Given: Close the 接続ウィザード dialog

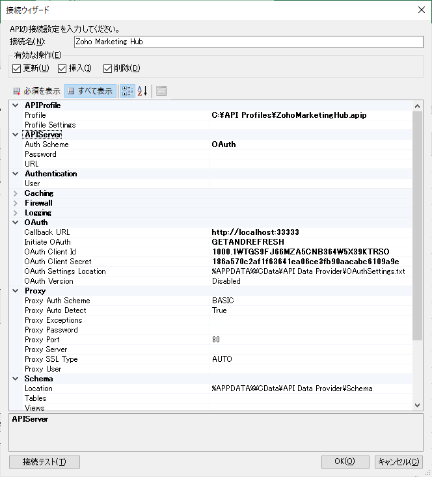Looking at the screenshot, I should (422, 10).
